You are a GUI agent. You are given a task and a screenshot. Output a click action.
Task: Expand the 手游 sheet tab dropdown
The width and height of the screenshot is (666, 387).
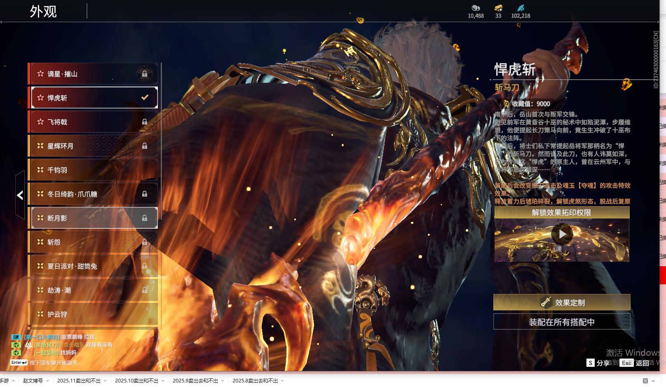click(x=13, y=381)
